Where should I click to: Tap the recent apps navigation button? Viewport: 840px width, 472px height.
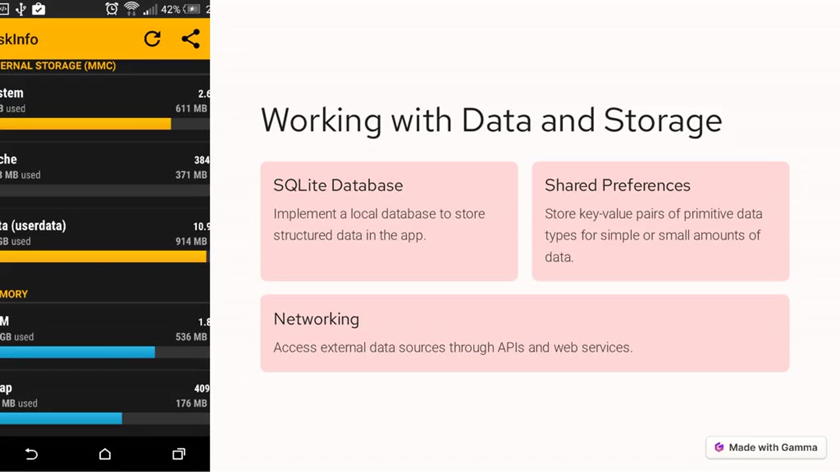pos(178,454)
